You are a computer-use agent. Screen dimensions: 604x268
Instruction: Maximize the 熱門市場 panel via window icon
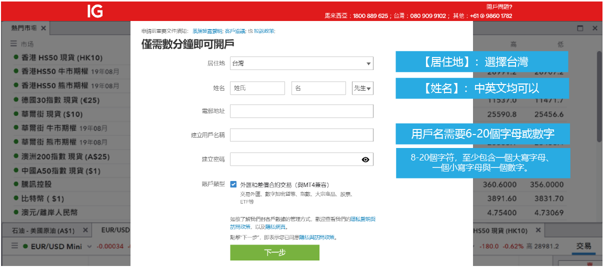tap(580, 28)
